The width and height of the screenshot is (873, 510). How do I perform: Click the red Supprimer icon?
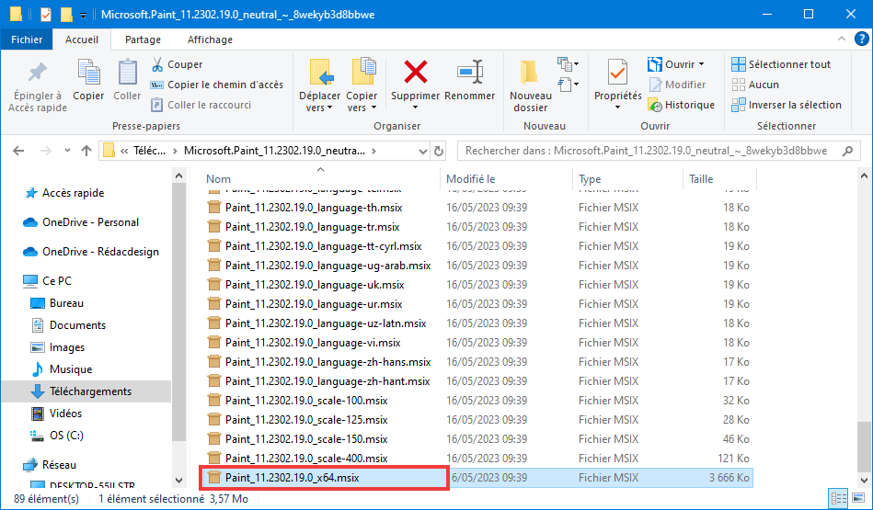[416, 73]
